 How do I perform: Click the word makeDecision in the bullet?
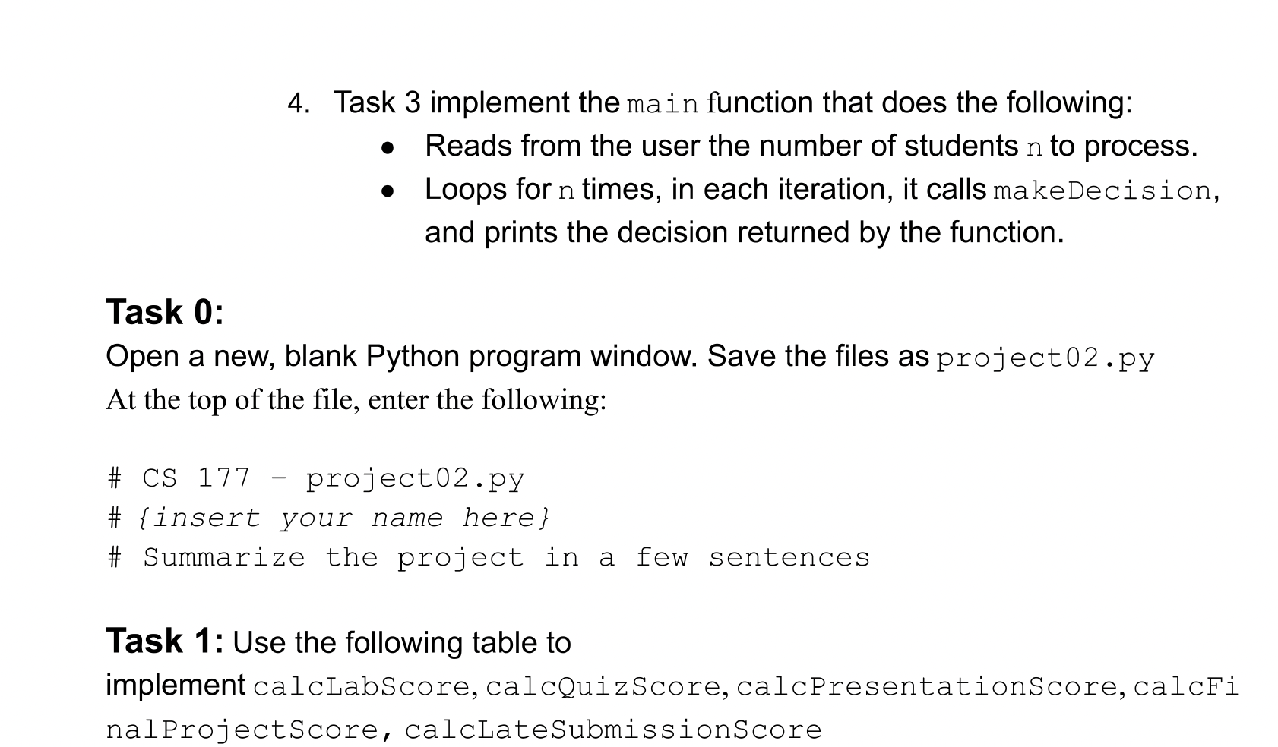click(1102, 191)
